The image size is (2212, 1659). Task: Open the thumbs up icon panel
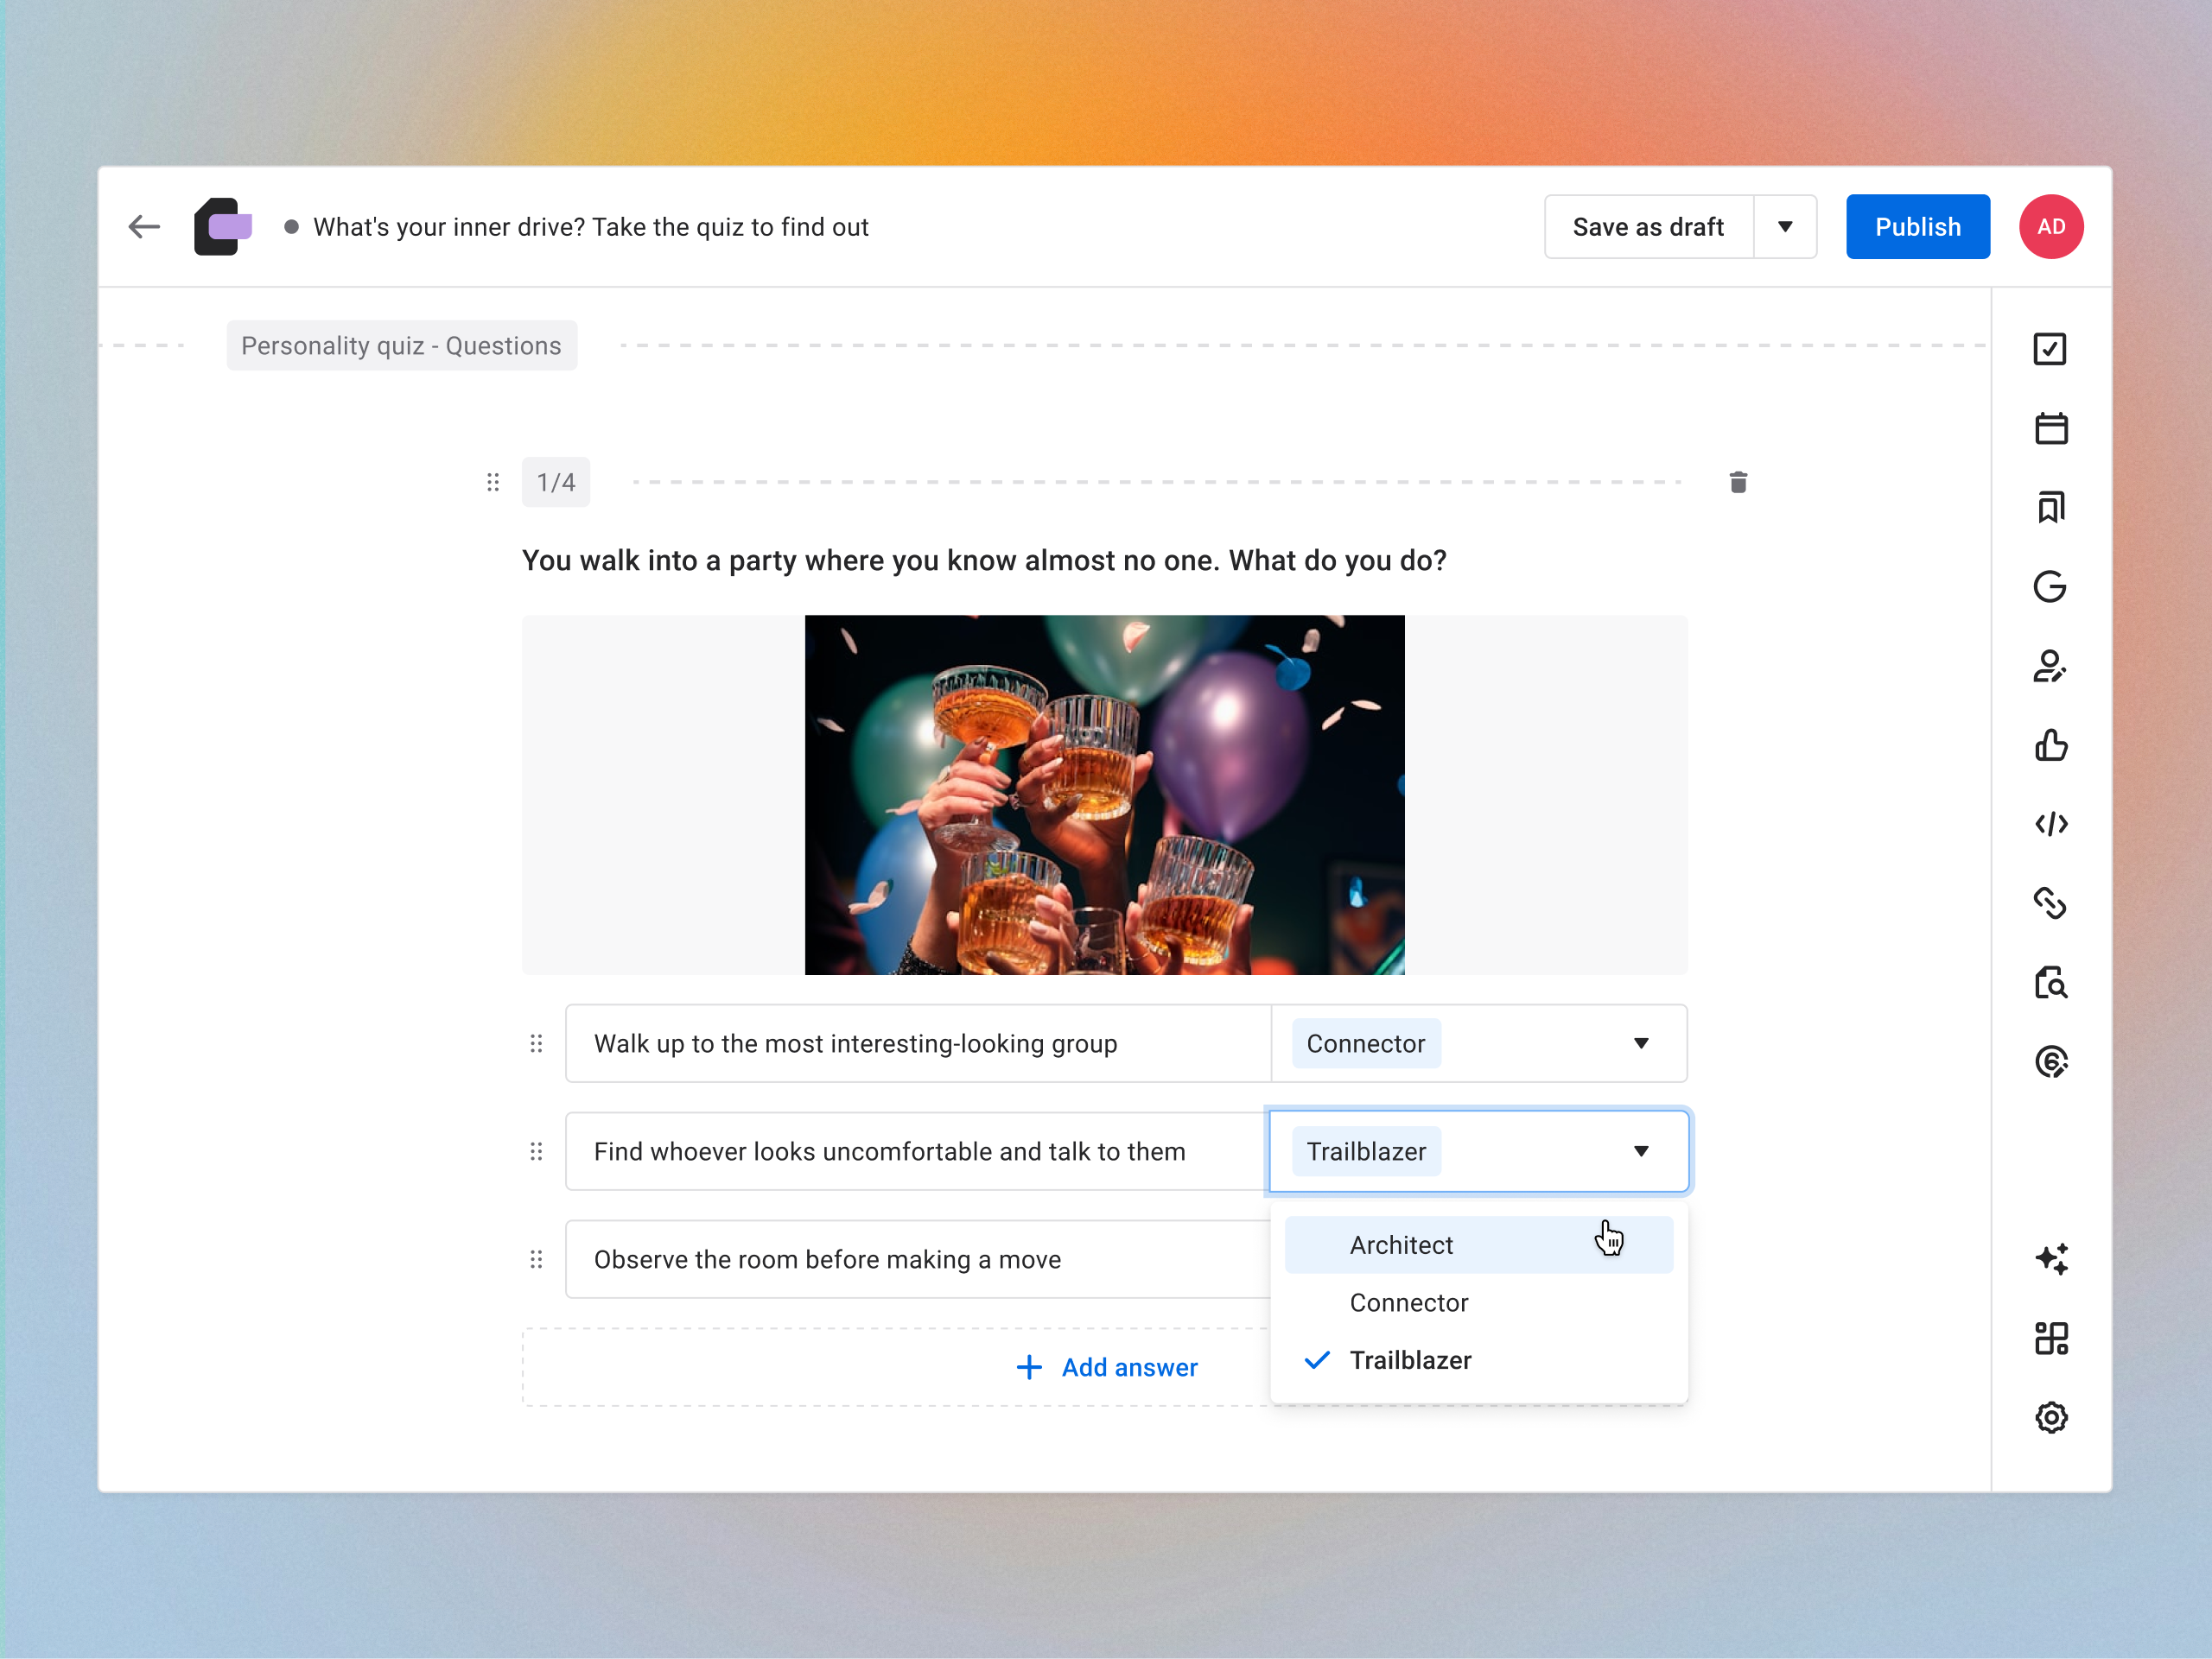tap(2050, 744)
